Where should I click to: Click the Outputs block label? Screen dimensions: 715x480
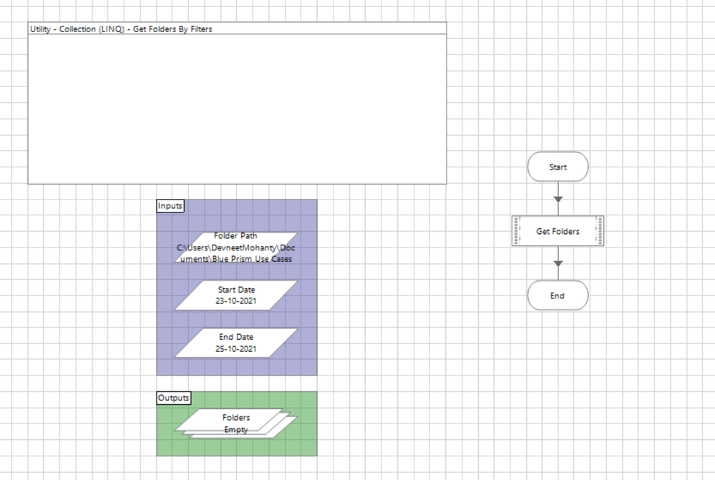coord(173,398)
